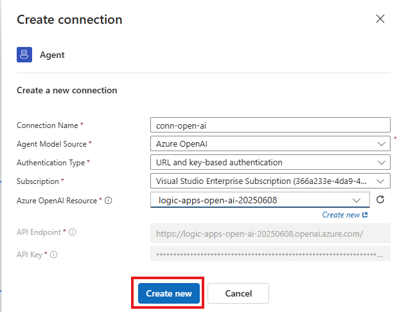This screenshot has height=312, width=406.
Task: Show info tooltip for API Key
Action: coord(54,255)
